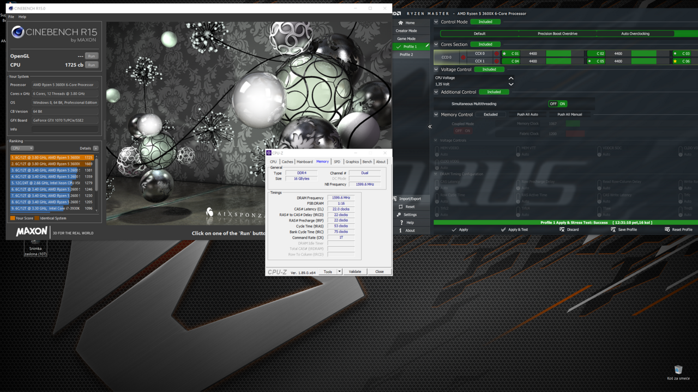
Task: Toggle Cores Section Included switch
Action: [x=485, y=44]
